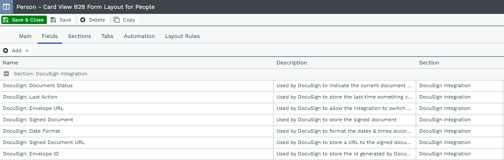Select the DocuSign: Envelope URL field row
The width and height of the screenshot is (504, 160).
click(252, 108)
